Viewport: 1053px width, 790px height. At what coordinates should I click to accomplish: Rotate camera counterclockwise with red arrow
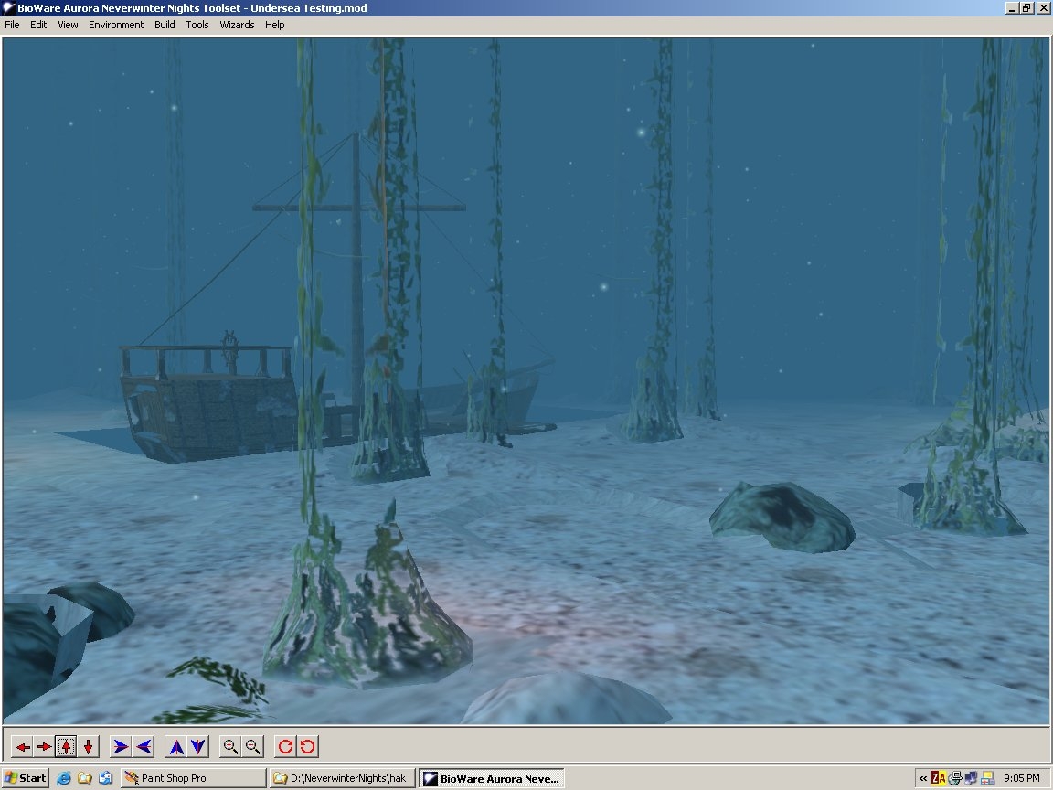(307, 747)
